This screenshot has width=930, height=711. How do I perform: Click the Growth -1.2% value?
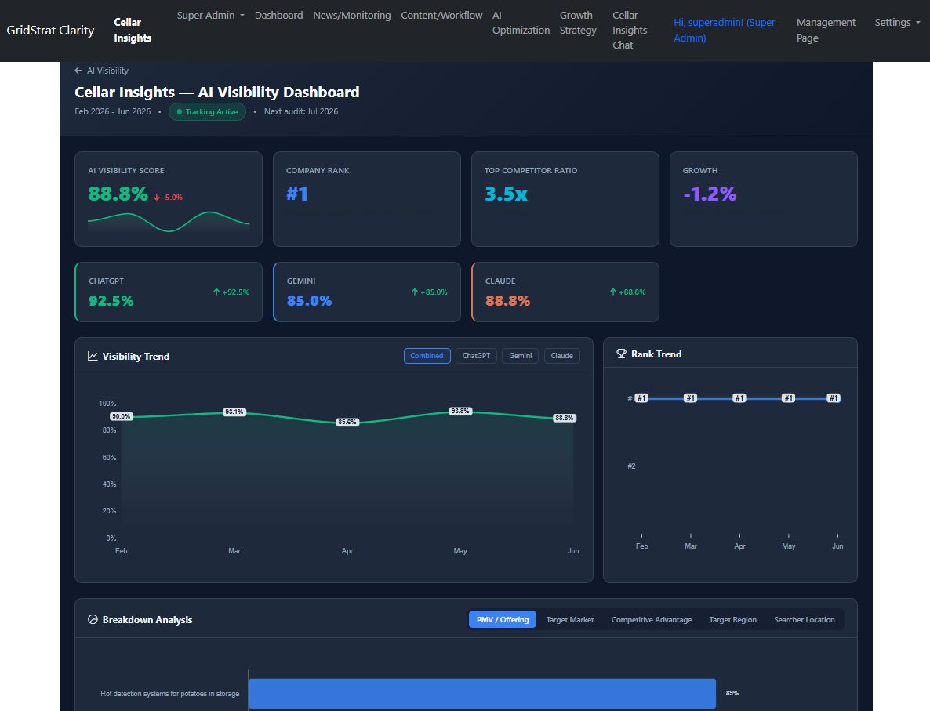710,194
